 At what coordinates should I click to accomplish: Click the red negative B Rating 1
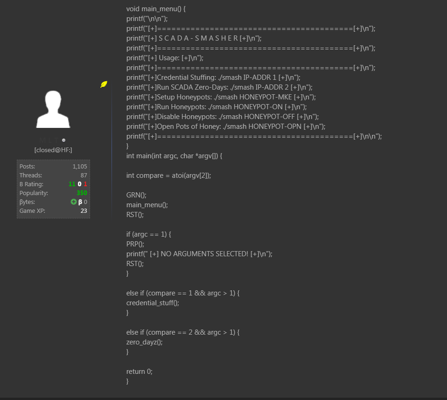[x=85, y=184]
